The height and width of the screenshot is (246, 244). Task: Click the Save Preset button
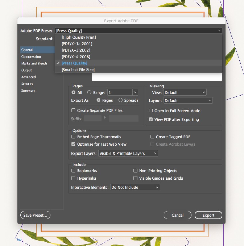(35, 215)
